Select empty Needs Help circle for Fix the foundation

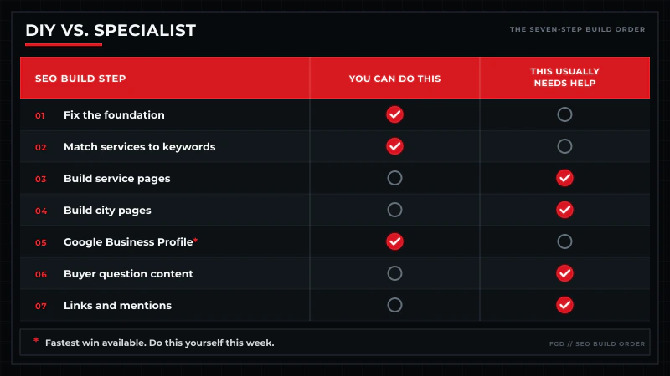point(564,114)
